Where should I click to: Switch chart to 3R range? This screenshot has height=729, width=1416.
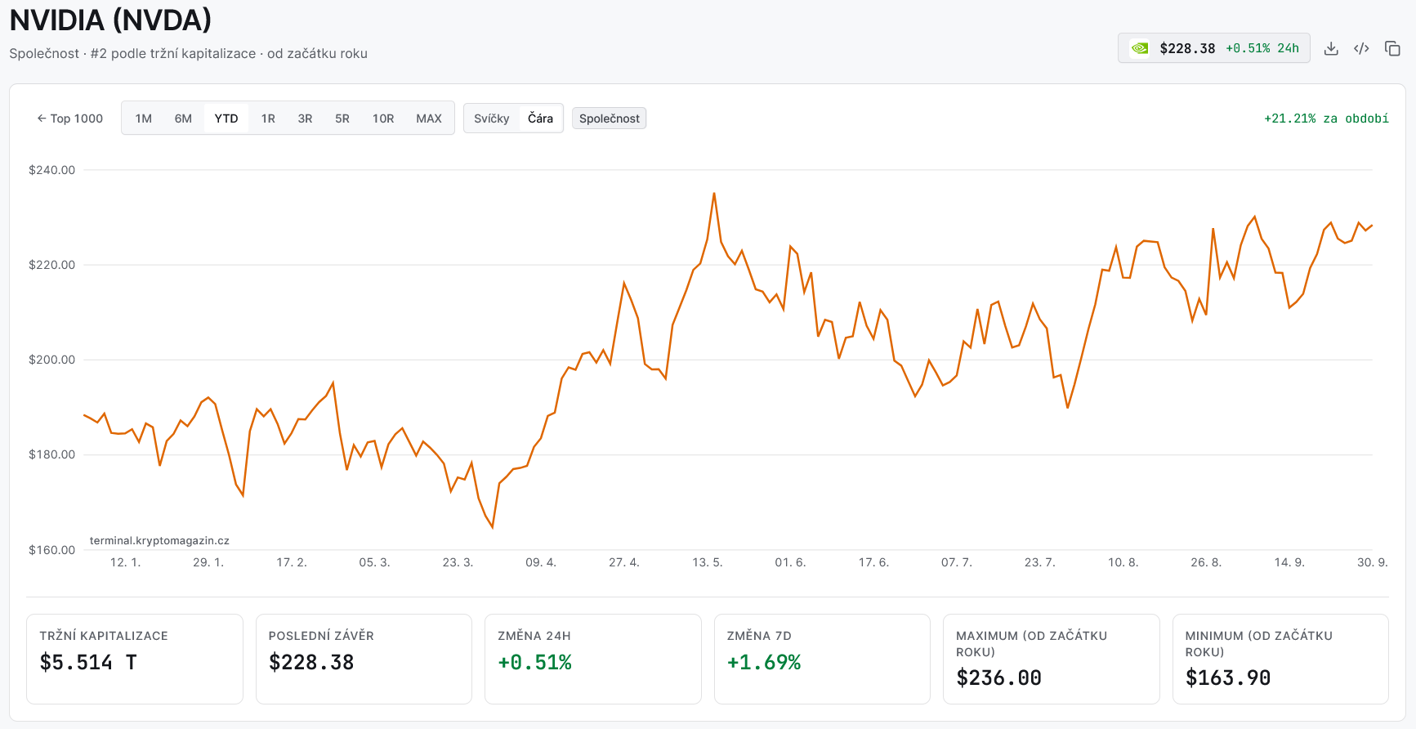[305, 119]
